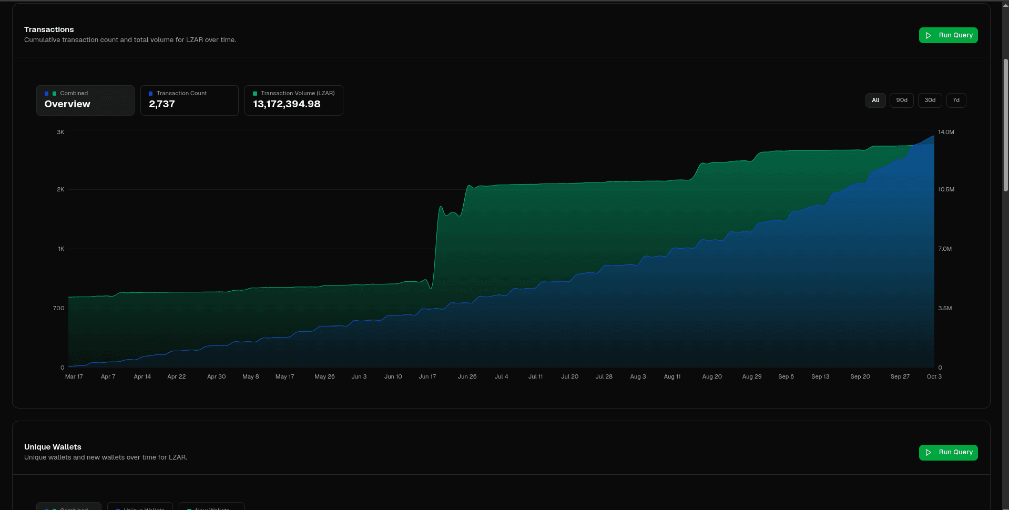Click the Jun 10 x-axis label

(393, 376)
